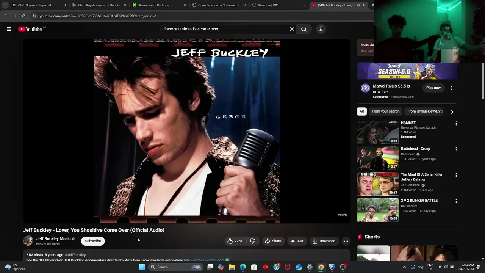Screen dimensions: 485x273
Task: Open the Radiohead - Creep thumbnail
Action: [x=378, y=158]
